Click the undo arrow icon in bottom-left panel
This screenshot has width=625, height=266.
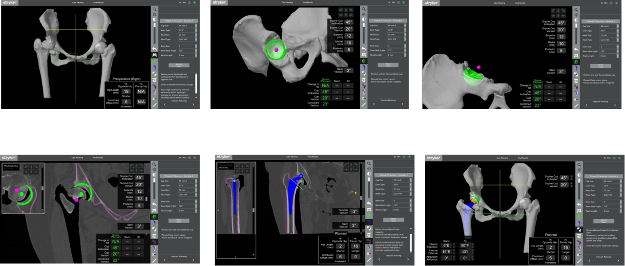tap(154, 204)
